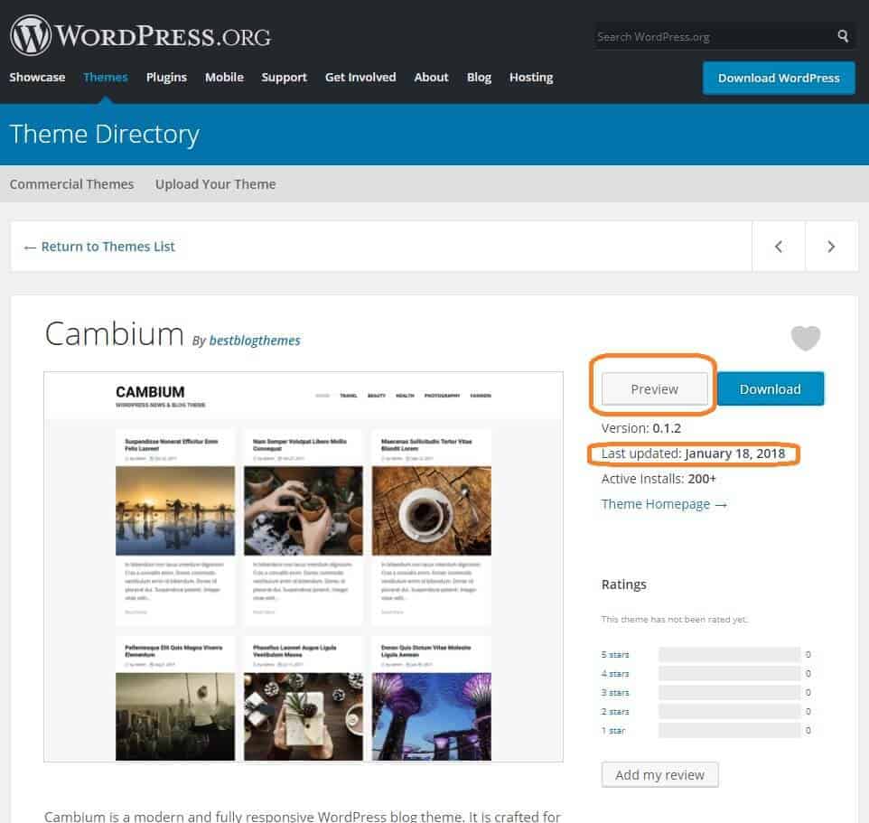869x823 pixels.
Task: Open the Plugins menu item
Action: 166,78
